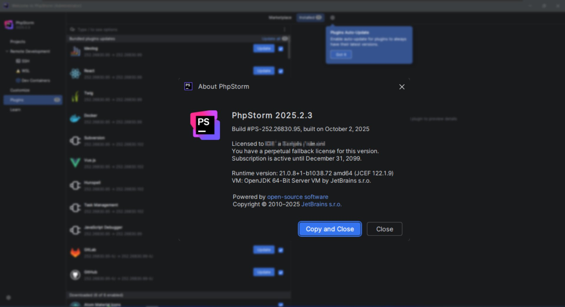565x307 pixels.
Task: Click the SSH icon under Remote Development
Action: (18, 61)
